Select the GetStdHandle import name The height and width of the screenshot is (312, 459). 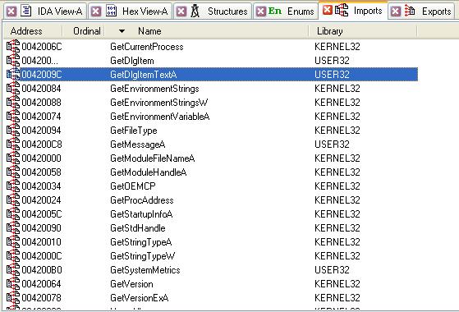[x=138, y=228]
